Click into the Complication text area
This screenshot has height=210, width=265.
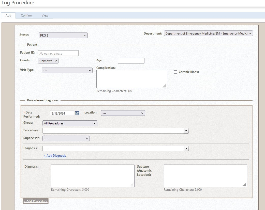coord(132,79)
